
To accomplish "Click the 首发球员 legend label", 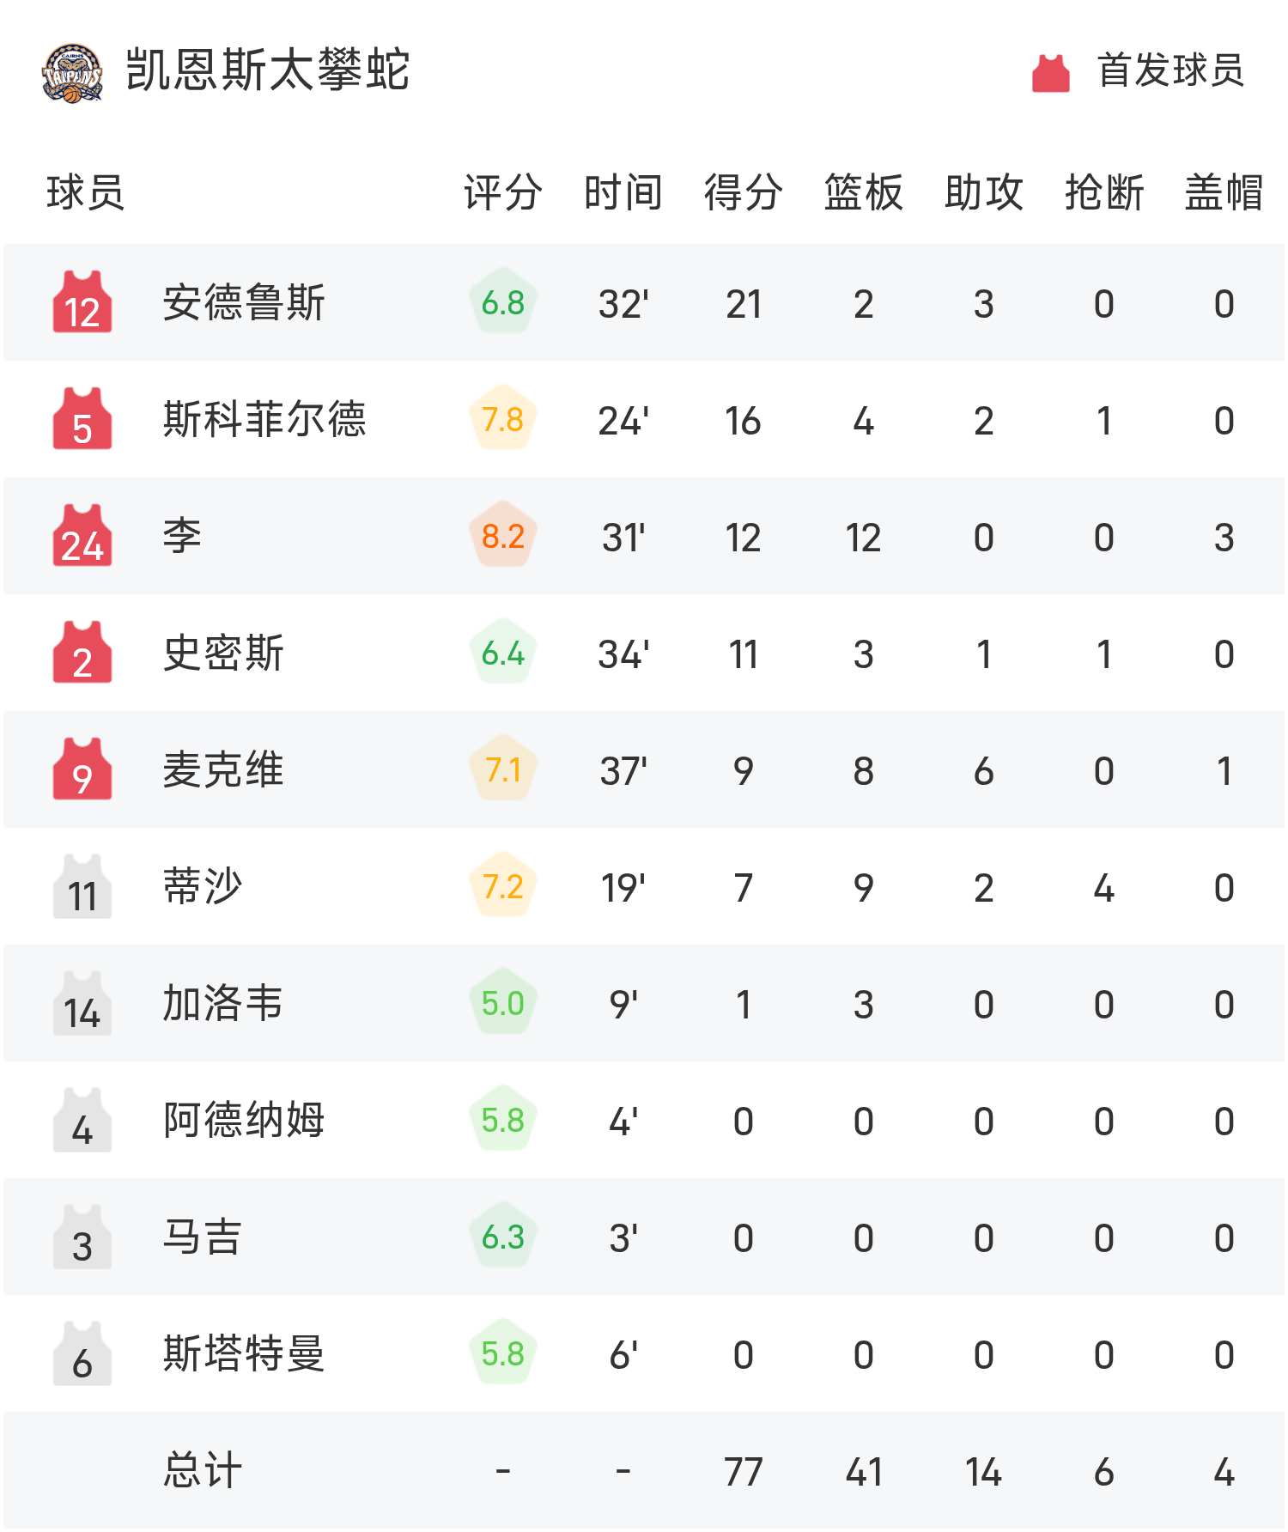I will pyautogui.click(x=1170, y=70).
